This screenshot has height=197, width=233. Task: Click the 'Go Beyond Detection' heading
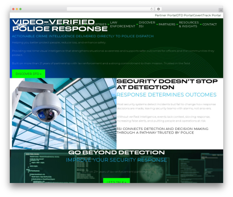(116, 152)
